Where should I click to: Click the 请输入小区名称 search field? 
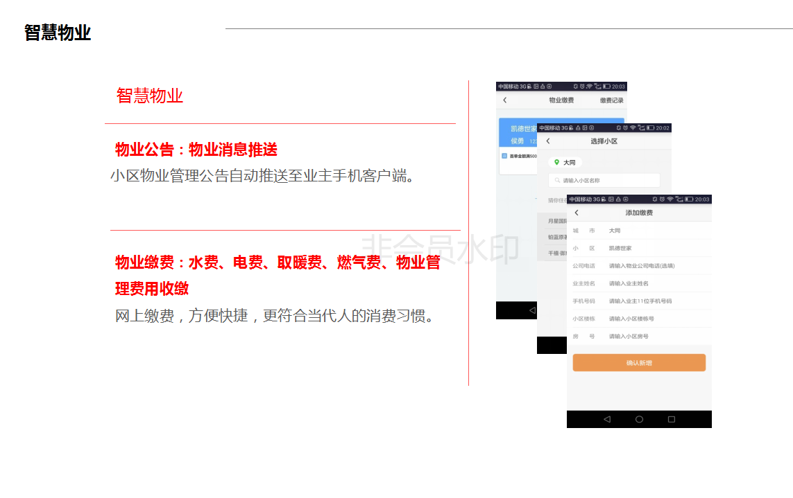[604, 181]
